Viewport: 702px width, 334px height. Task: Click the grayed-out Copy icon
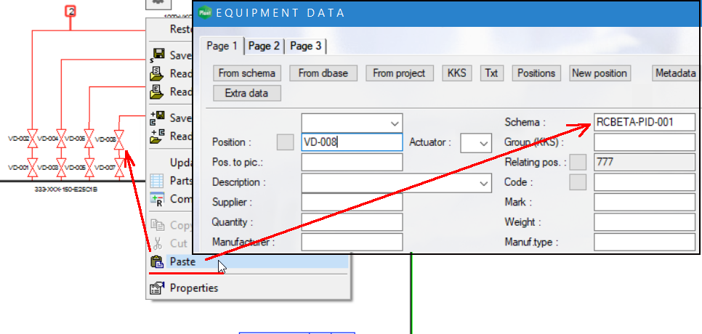[x=157, y=225]
